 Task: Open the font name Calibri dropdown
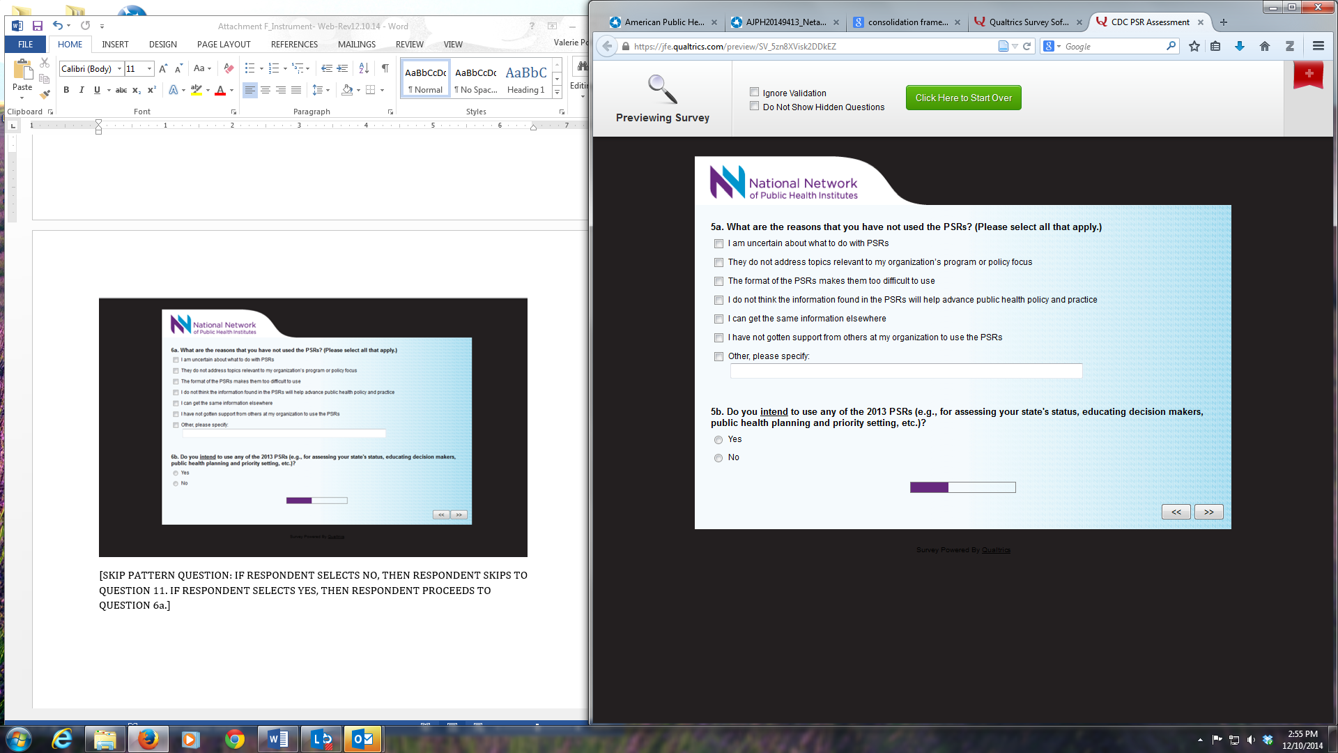(x=119, y=68)
